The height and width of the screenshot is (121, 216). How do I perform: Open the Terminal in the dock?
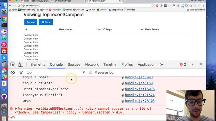[4, 25]
